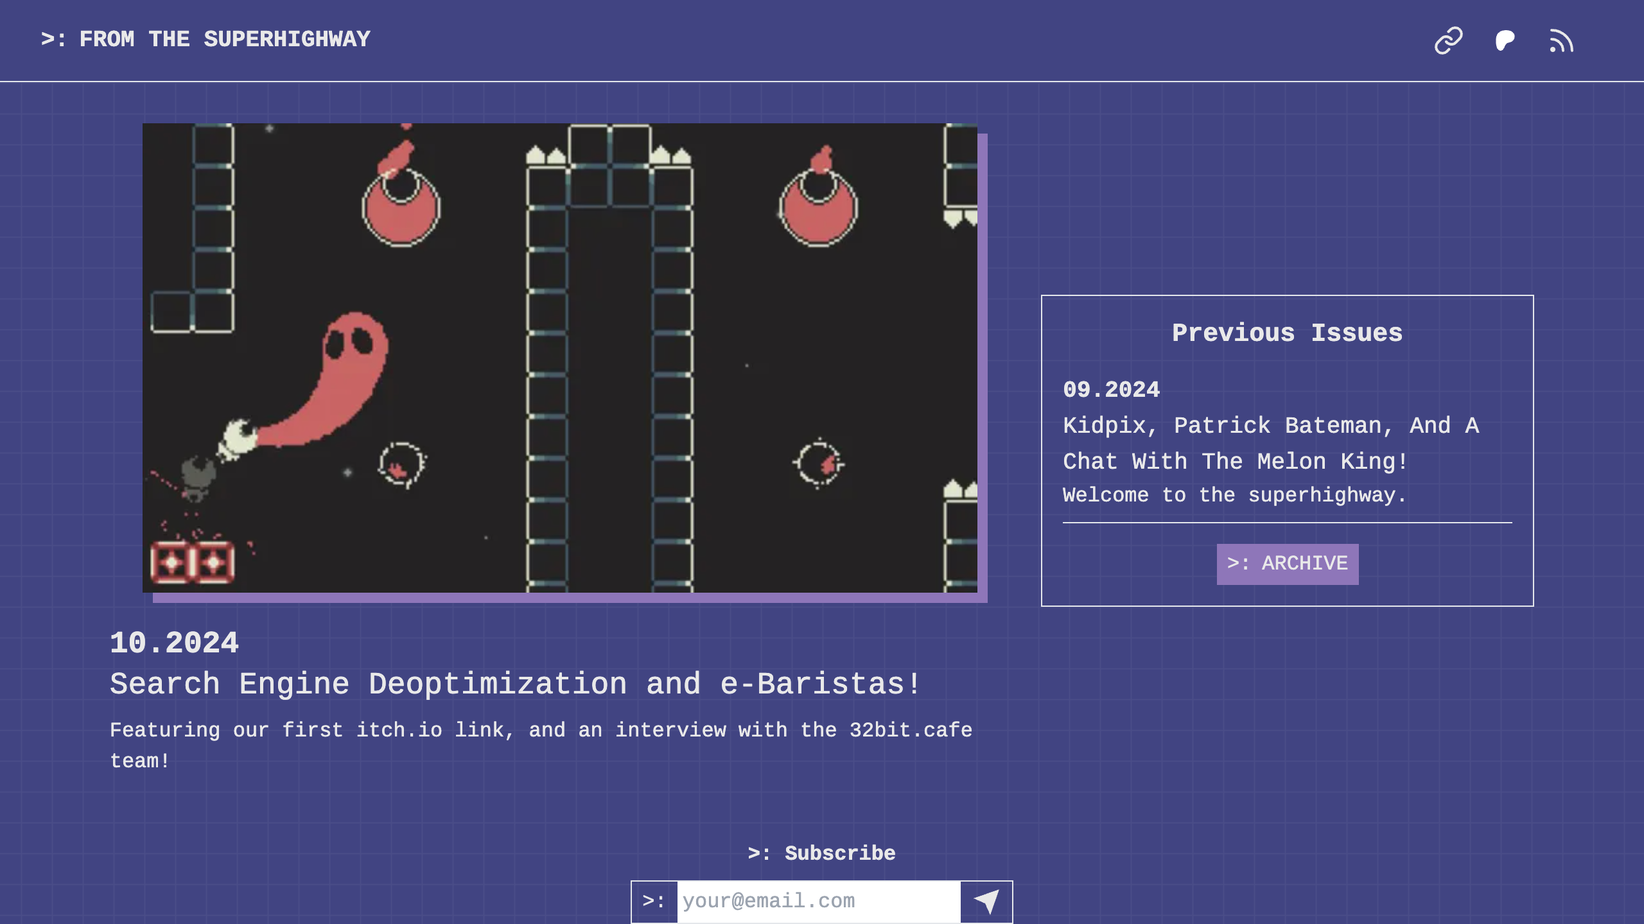Screen dimensions: 1644x924
Task: Click the 10.2024 issue date
Action: point(174,643)
